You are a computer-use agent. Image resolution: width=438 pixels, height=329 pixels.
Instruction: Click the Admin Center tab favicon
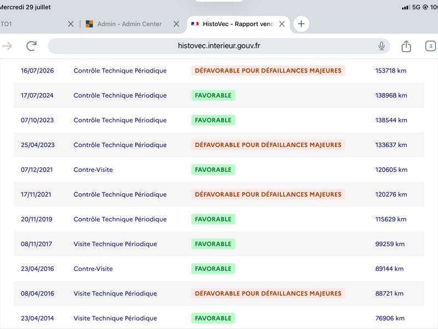pos(89,24)
